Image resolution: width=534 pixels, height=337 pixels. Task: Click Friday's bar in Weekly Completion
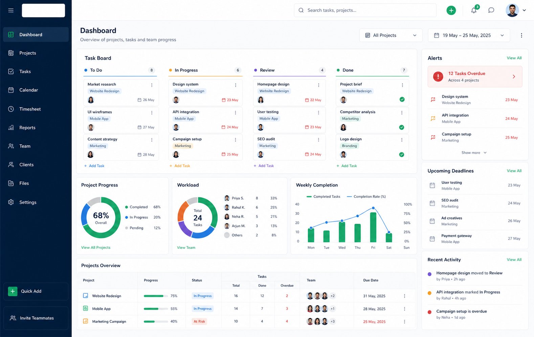click(373, 227)
